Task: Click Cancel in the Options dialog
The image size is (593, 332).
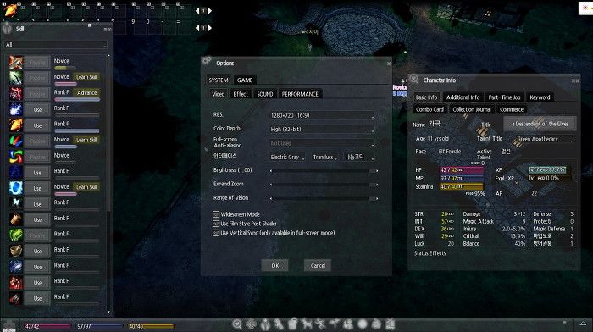Action: 318,265
